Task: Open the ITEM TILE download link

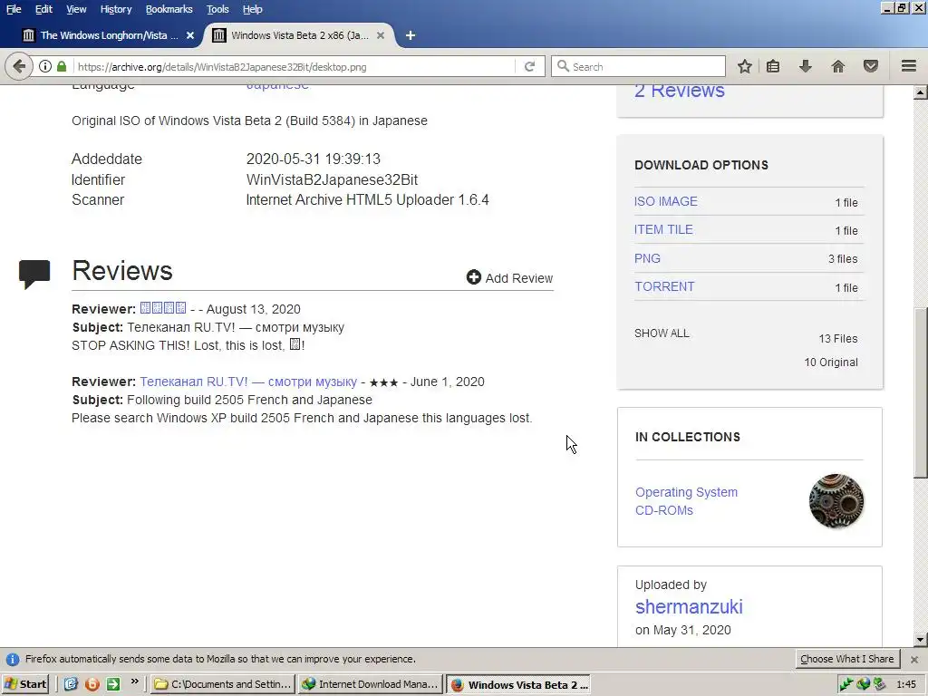Action: tap(662, 229)
